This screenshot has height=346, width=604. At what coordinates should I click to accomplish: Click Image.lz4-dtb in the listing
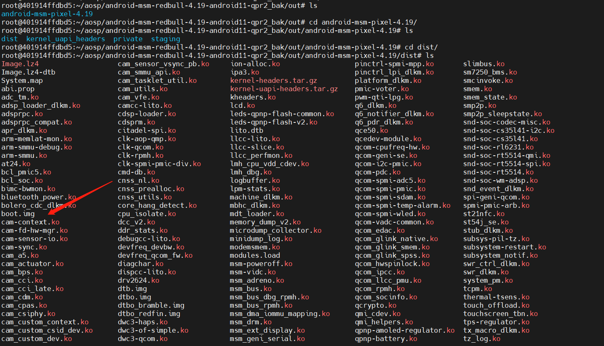point(28,72)
